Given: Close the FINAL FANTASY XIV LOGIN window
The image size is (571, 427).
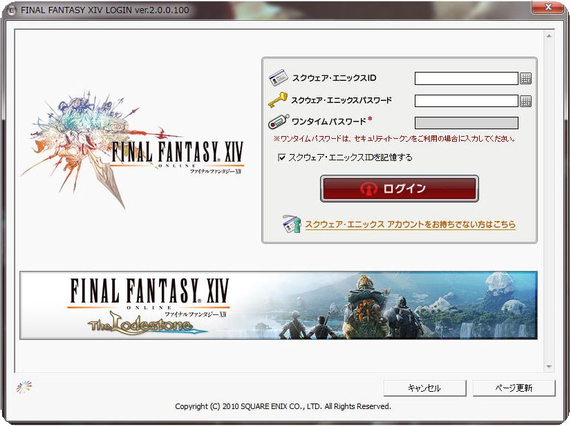Looking at the screenshot, I should [548, 8].
